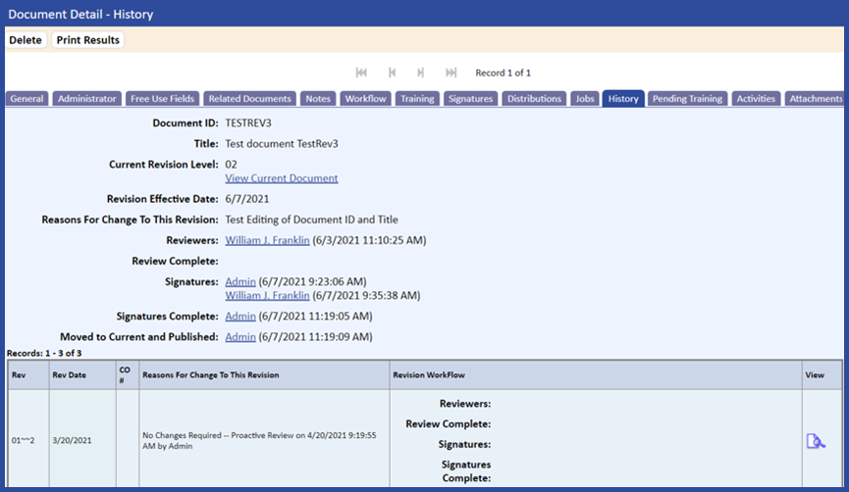The image size is (849, 492).
Task: Click the Print Results button
Action: (87, 40)
